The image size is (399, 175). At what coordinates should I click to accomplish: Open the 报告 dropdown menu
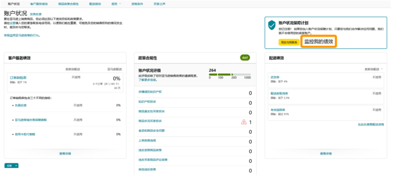click(x=116, y=4)
